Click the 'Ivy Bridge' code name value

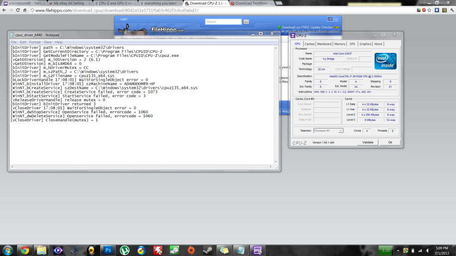(x=329, y=59)
